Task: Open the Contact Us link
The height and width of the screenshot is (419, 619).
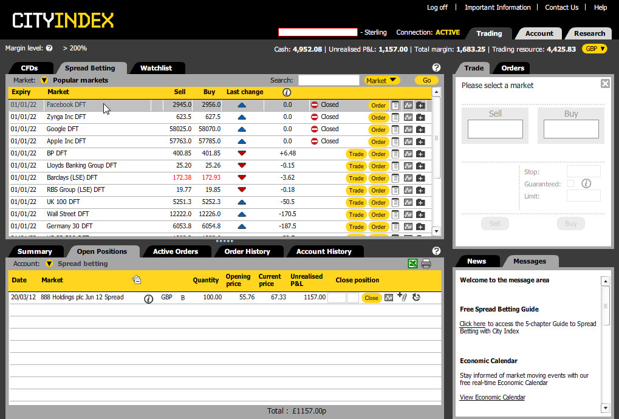Action: point(561,7)
